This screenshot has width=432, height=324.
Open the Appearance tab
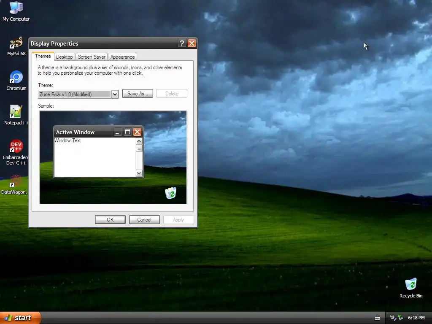(x=123, y=57)
